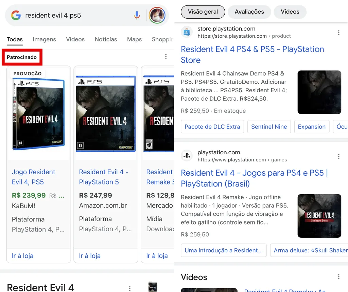Click the Vídeos section heading
348x292 pixels.
[194, 277]
